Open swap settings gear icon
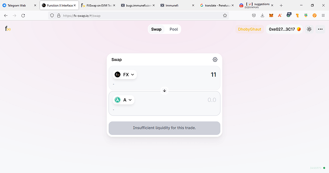 tap(215, 60)
